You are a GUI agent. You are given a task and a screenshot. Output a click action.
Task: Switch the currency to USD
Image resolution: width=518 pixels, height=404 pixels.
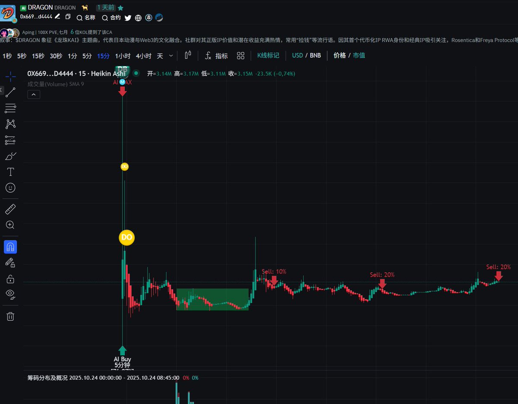click(297, 56)
